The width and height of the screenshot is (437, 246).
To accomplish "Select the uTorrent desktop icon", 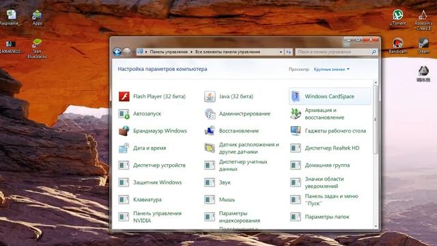I will [397, 18].
